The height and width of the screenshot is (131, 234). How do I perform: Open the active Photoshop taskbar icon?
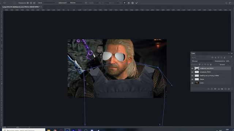67,130
